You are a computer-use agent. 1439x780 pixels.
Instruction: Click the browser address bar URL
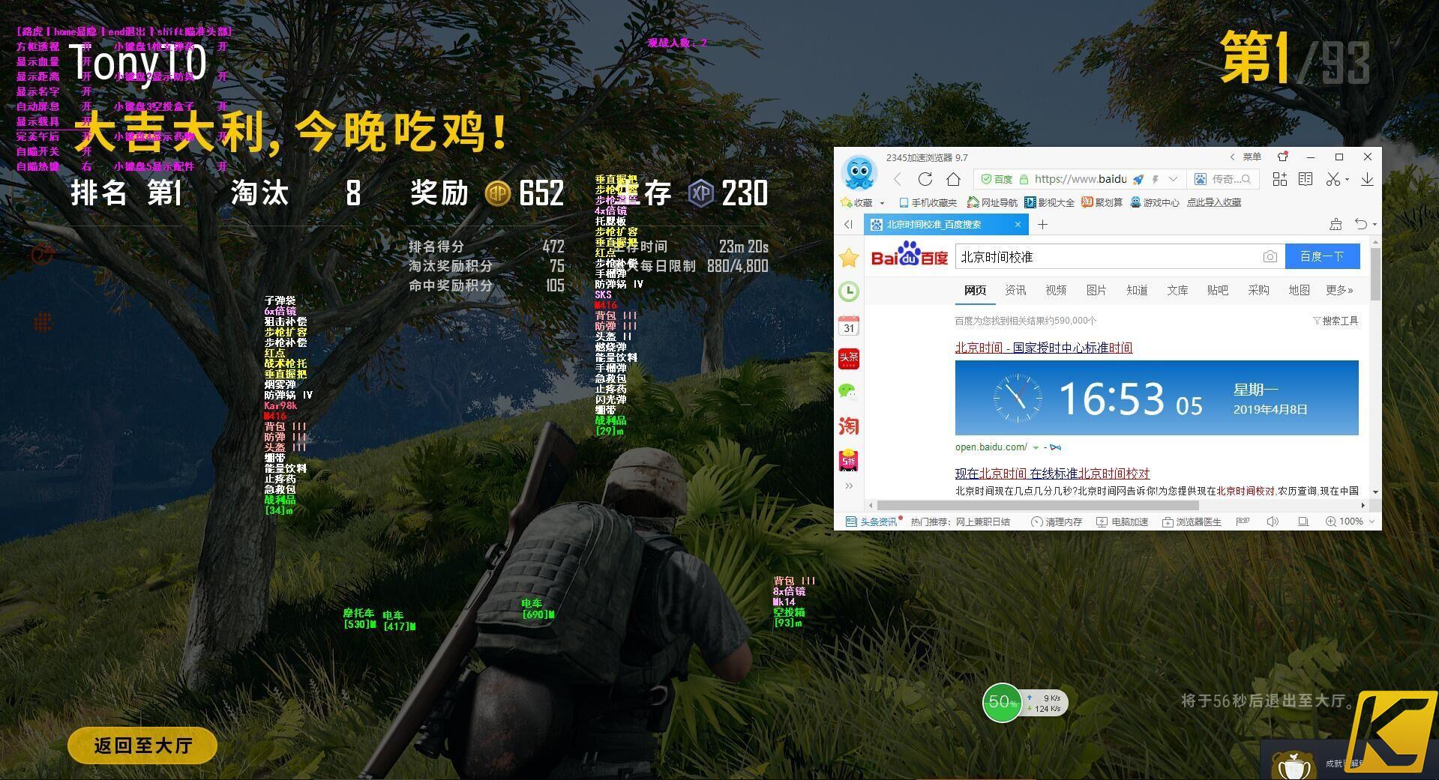pos(1081,179)
